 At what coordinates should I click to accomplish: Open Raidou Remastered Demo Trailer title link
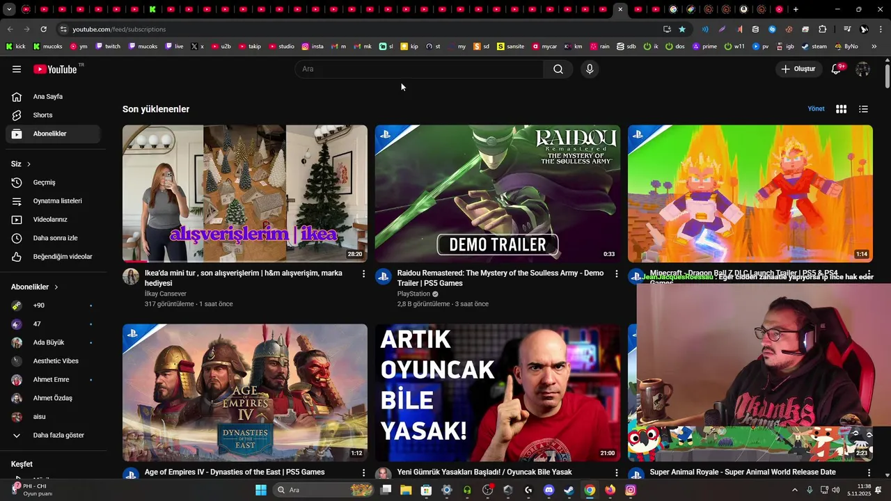[500, 278]
